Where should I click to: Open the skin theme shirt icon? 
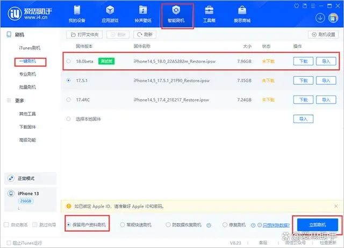[x=296, y=6]
